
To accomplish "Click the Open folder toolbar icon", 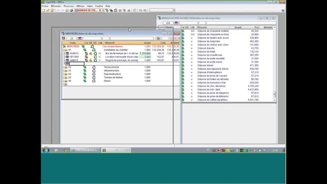I will pos(48,11).
